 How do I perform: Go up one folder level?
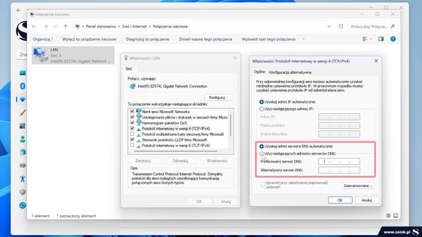tap(66, 26)
